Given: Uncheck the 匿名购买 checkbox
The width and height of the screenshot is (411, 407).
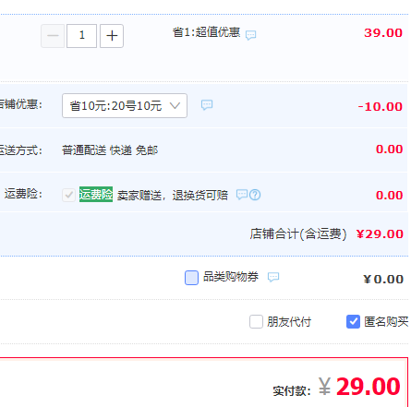Looking at the screenshot, I should 353,322.
